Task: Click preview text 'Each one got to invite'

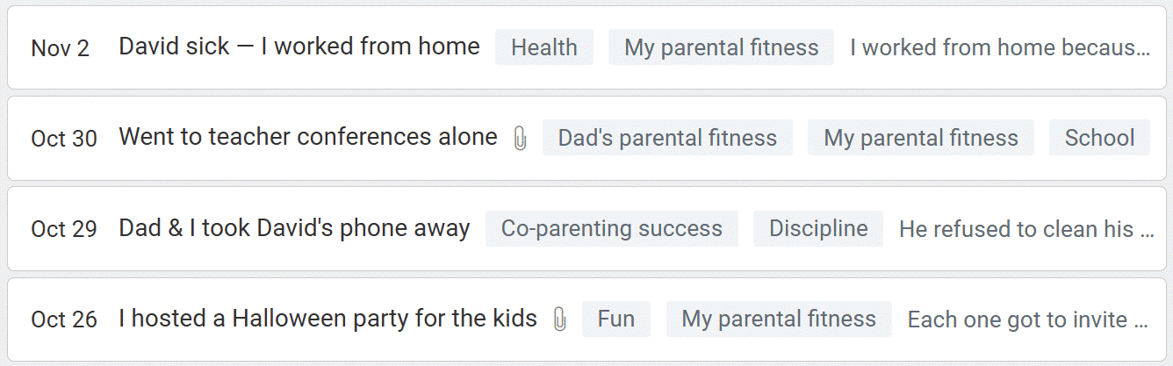Action: 1027,320
